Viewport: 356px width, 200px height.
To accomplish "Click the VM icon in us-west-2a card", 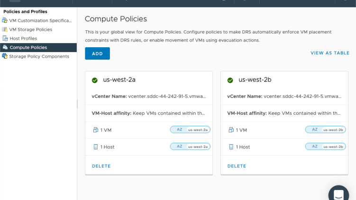I will (96, 130).
